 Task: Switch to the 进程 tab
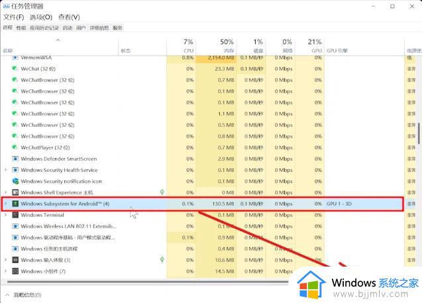(x=7, y=28)
